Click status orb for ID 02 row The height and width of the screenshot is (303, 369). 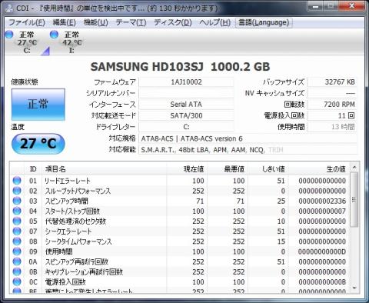click(x=17, y=191)
